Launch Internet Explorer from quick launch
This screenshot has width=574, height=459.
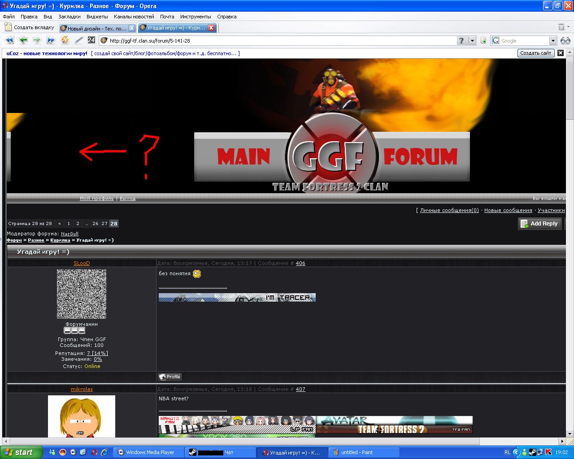[104, 452]
